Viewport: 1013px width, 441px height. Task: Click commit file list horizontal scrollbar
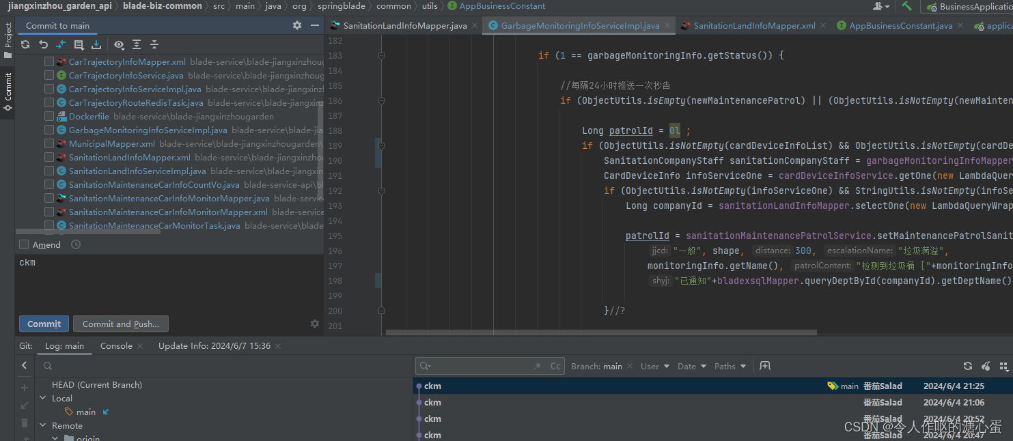(x=87, y=232)
